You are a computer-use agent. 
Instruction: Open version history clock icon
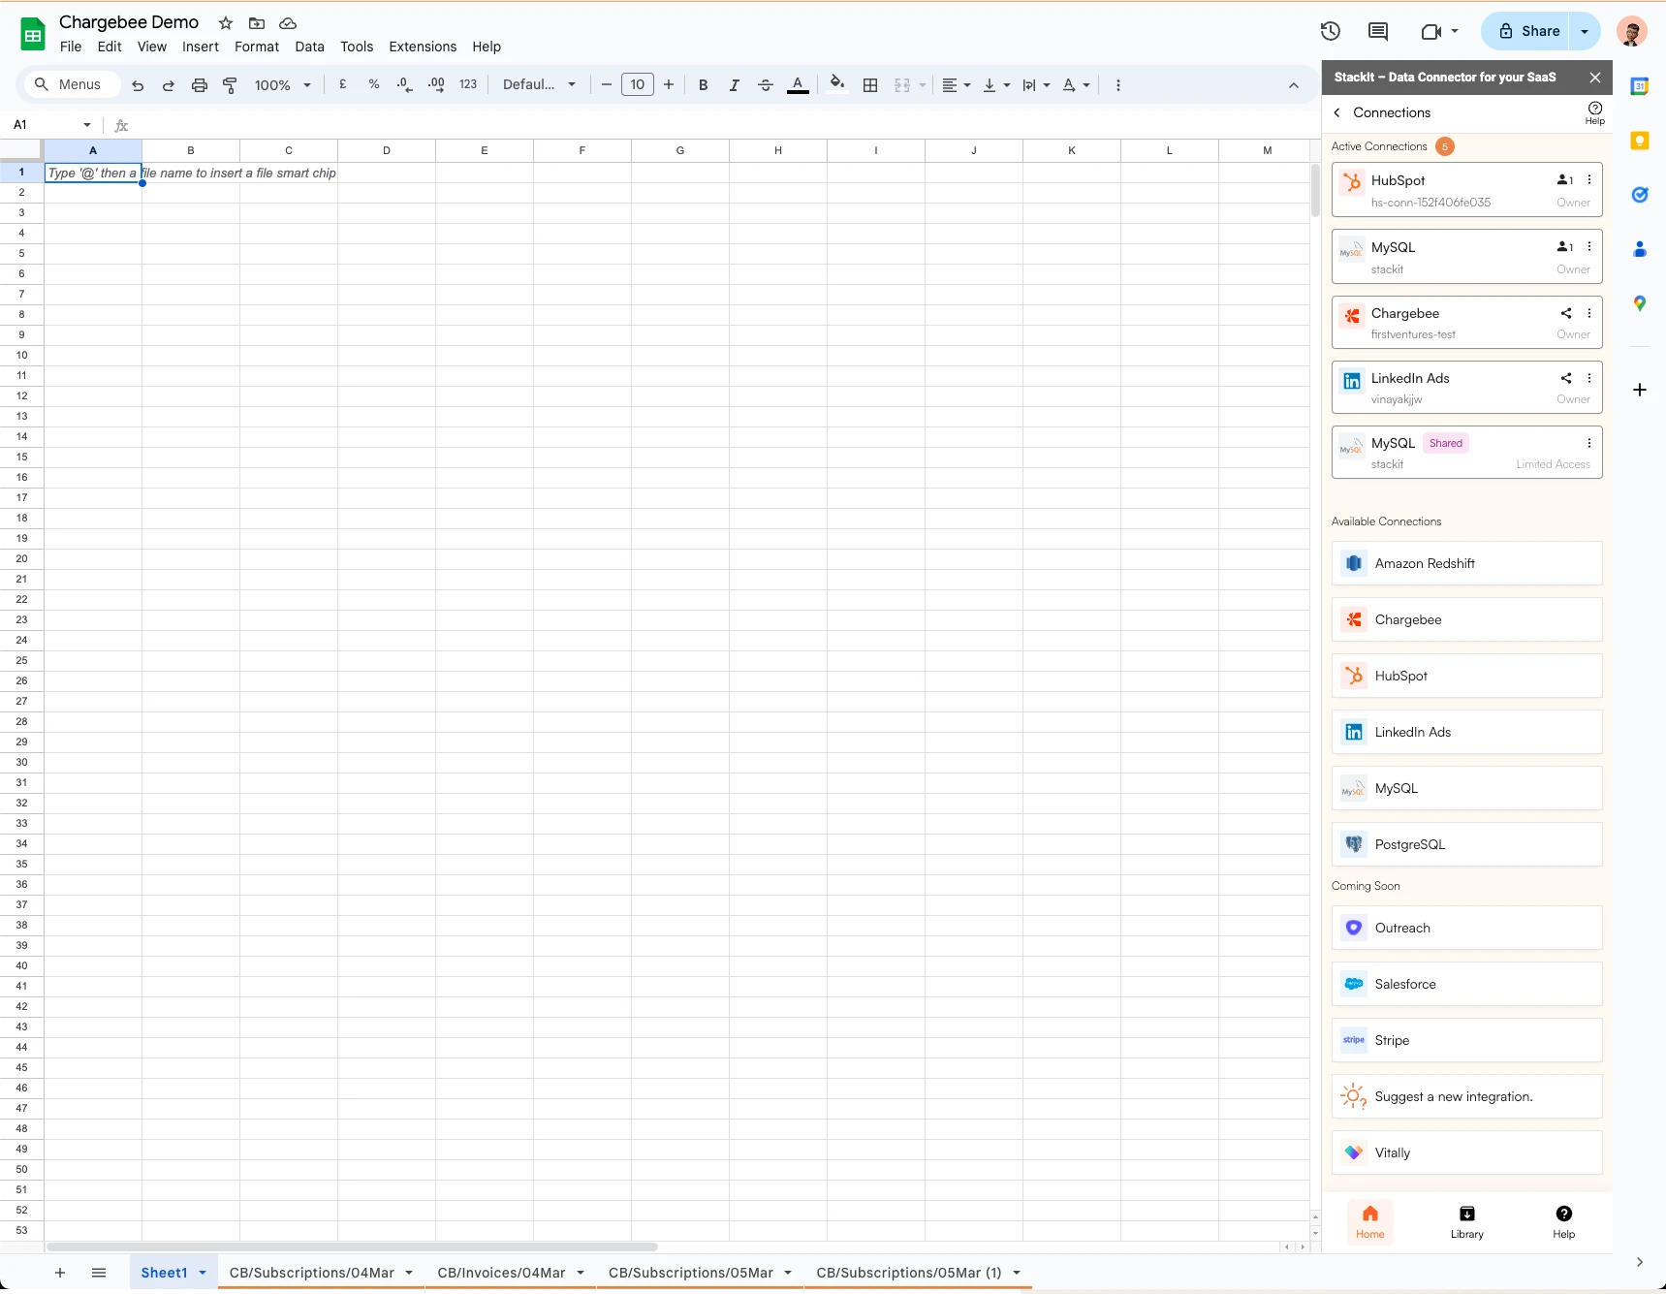point(1331,31)
